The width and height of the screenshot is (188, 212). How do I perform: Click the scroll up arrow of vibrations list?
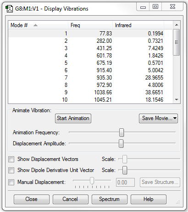pos(177,25)
